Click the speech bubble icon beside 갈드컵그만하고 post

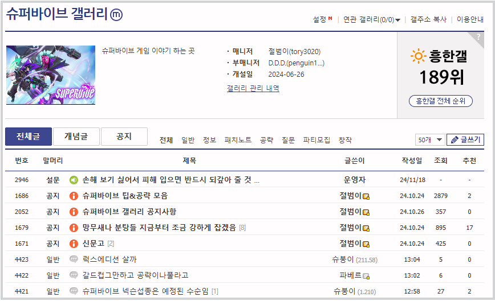74,275
